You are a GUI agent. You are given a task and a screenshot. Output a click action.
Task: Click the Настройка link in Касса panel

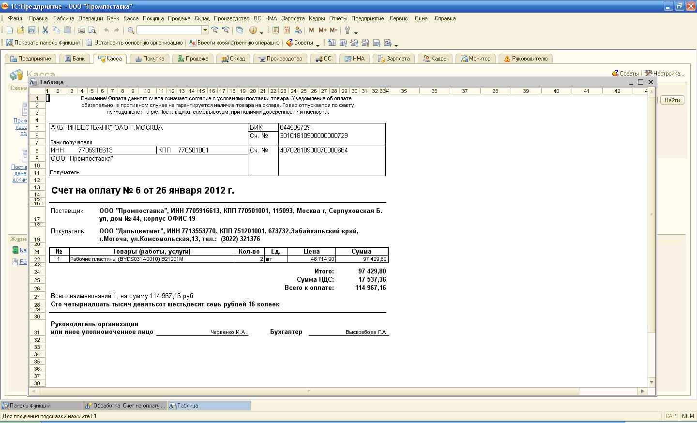665,73
